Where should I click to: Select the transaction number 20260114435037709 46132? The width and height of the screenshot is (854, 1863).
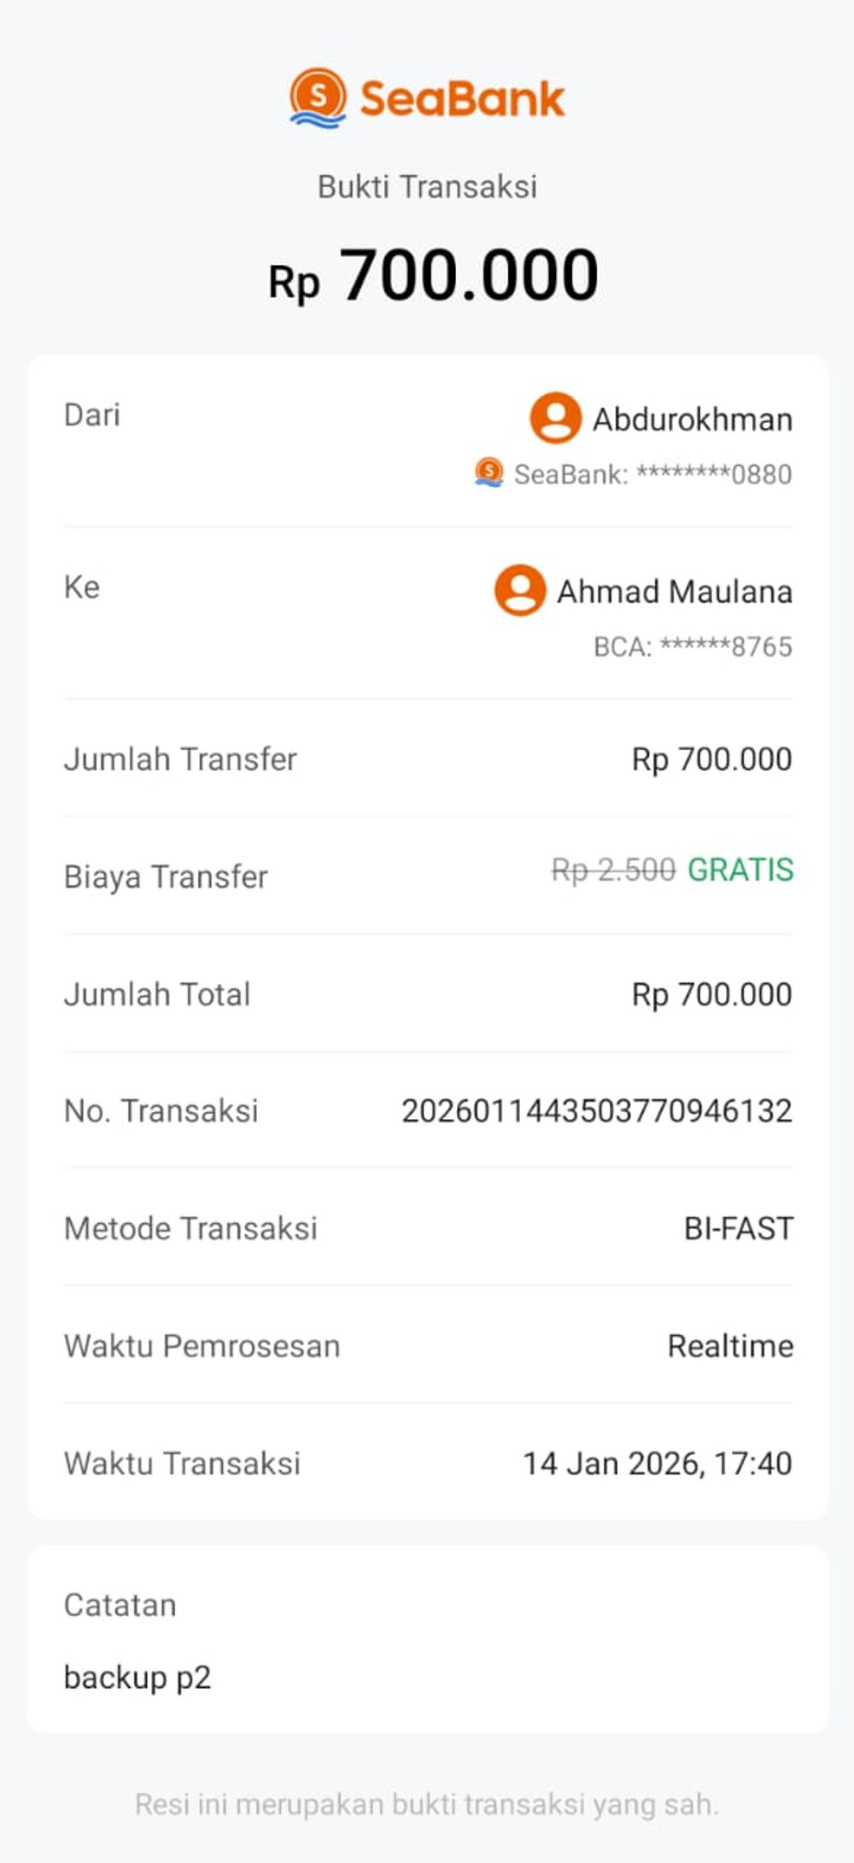coord(597,1110)
